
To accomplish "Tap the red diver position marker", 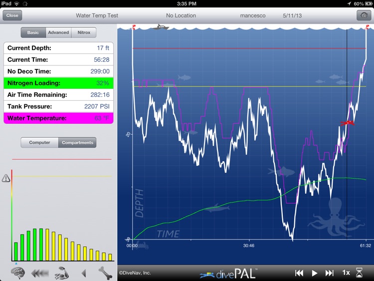I will [347, 123].
